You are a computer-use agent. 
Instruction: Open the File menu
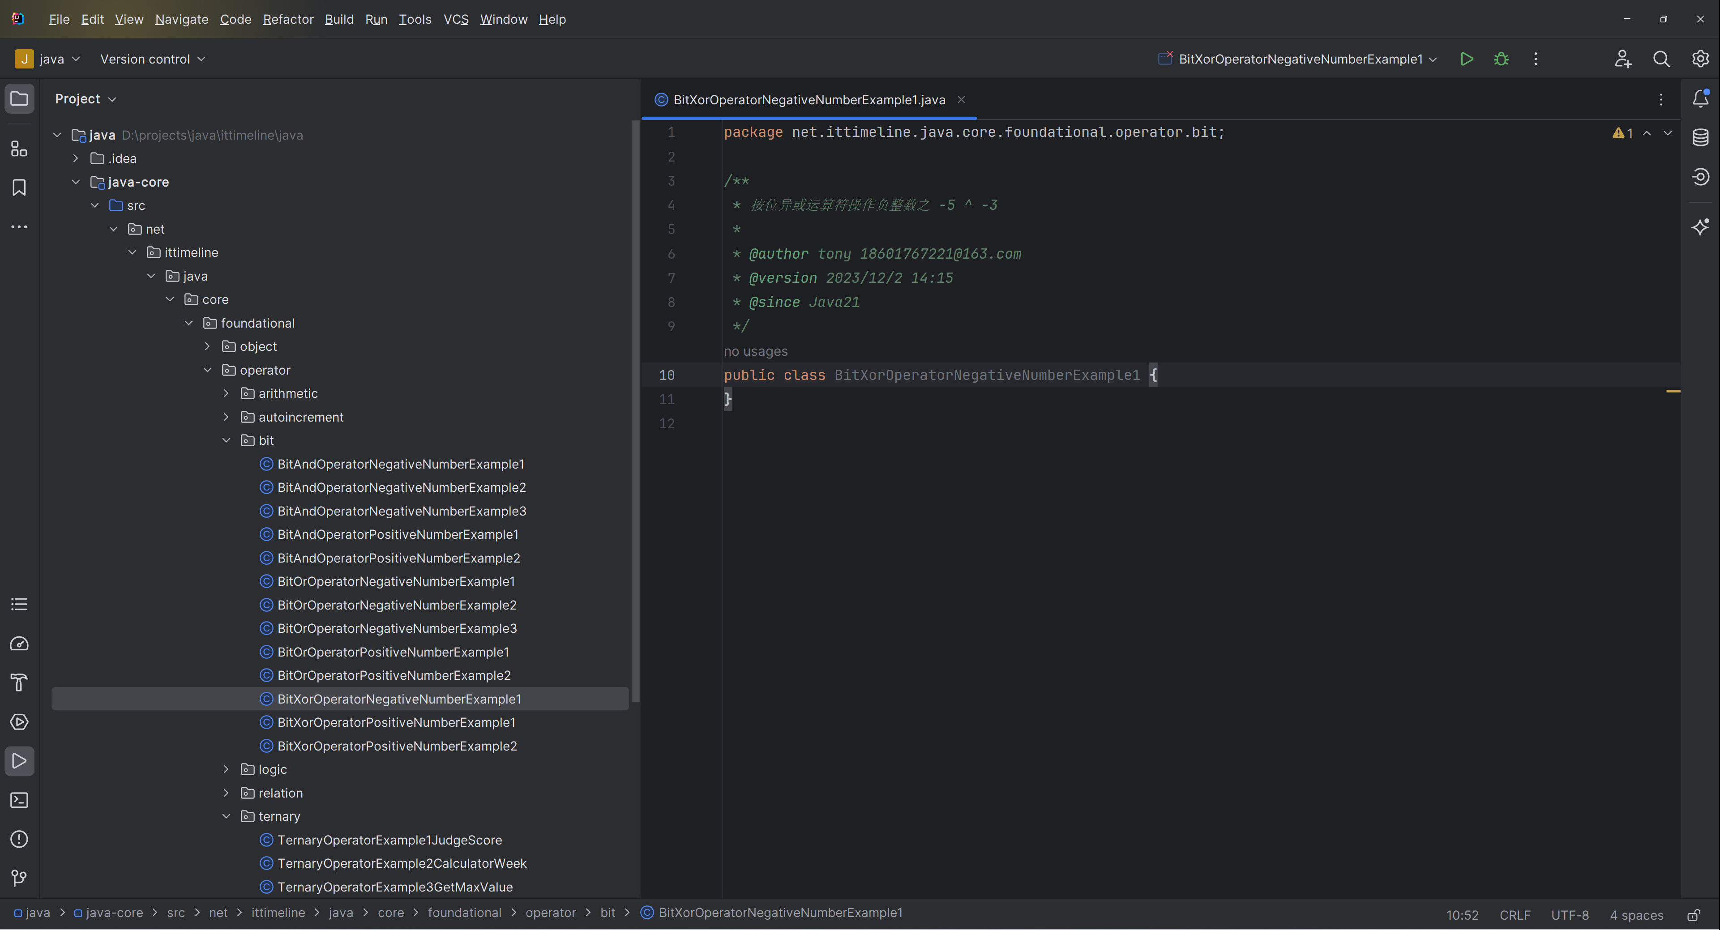(x=60, y=19)
